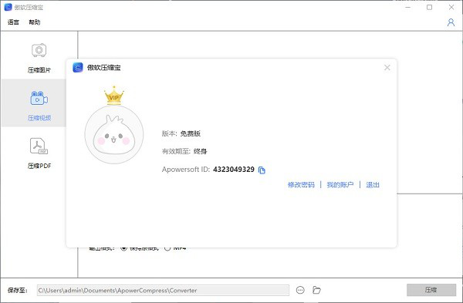Screen dimensions: 463x303
Task: Click the open folder icon beside save path
Action: (x=316, y=290)
